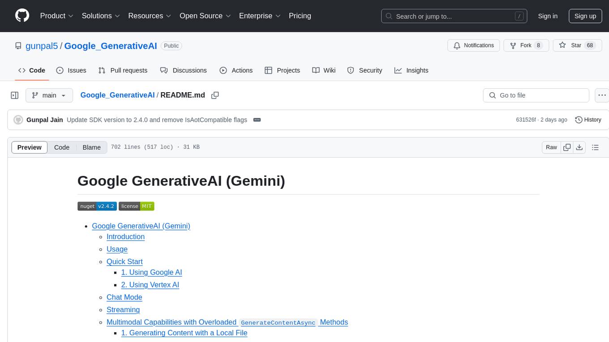Jump to the Usage section
Image resolution: width=609 pixels, height=342 pixels.
pyautogui.click(x=117, y=249)
